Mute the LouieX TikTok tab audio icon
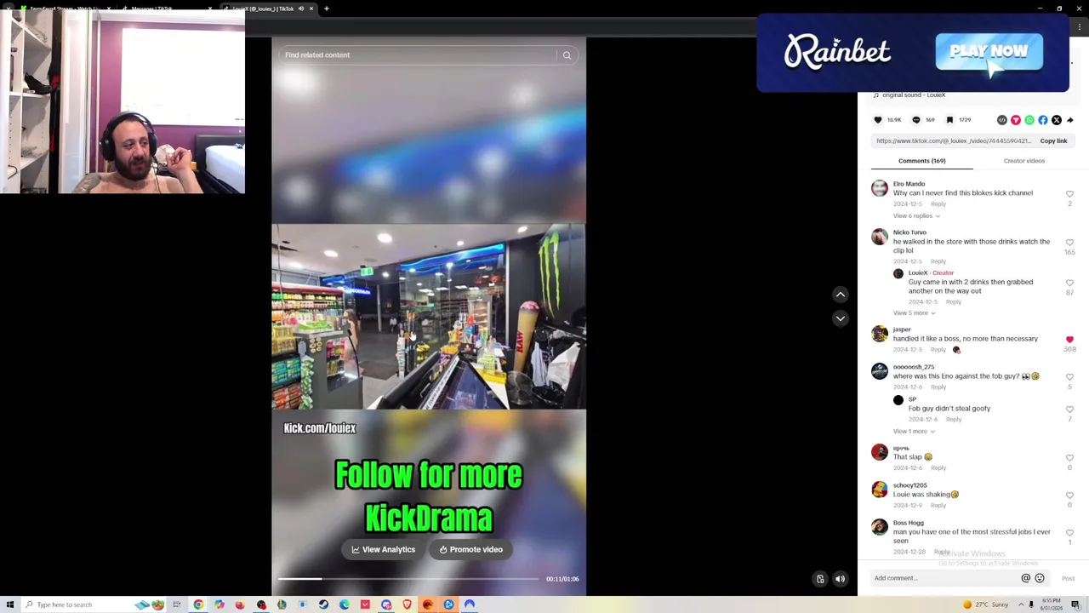This screenshot has height=613, width=1089. 301,9
